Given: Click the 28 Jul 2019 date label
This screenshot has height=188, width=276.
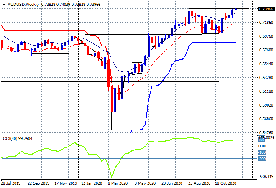Looking at the screenshot, I should [x=11, y=183].
